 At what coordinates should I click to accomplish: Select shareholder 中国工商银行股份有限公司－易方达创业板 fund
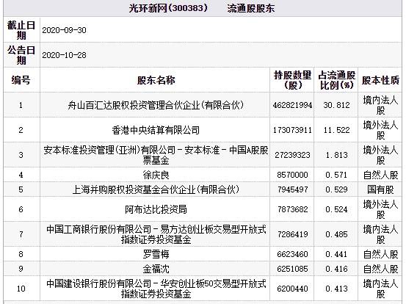click(156, 234)
